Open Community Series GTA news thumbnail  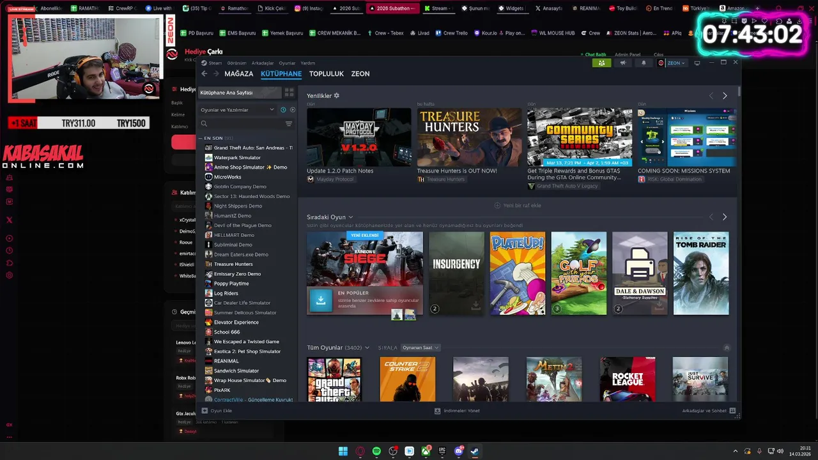point(580,137)
